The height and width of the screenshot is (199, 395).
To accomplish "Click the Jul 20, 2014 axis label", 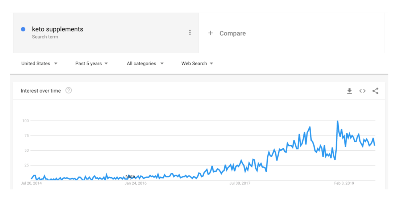I will point(31,183).
